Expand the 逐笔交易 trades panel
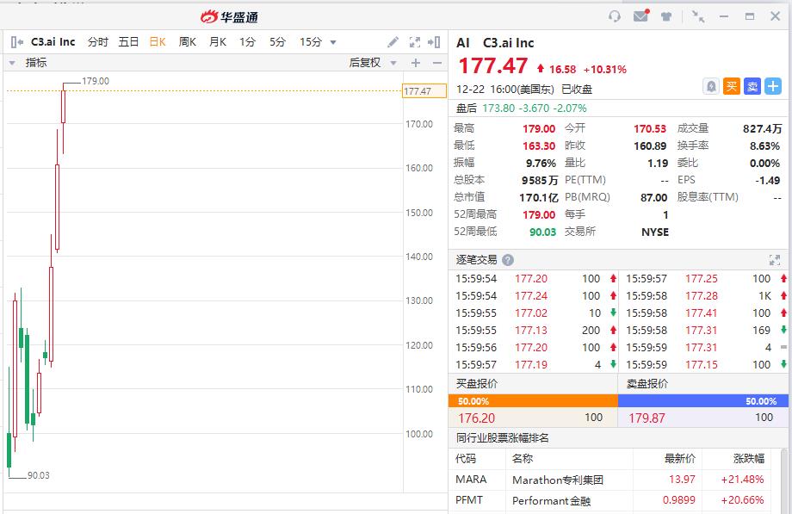Viewport: 792px width, 514px height. [x=774, y=260]
